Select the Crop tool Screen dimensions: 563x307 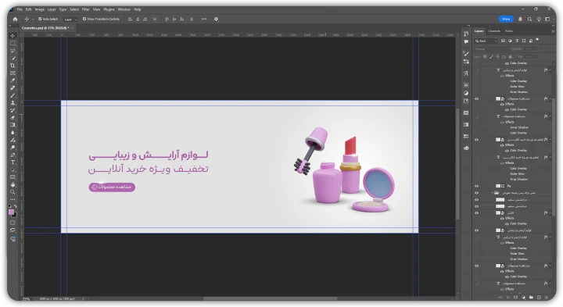click(x=13, y=66)
